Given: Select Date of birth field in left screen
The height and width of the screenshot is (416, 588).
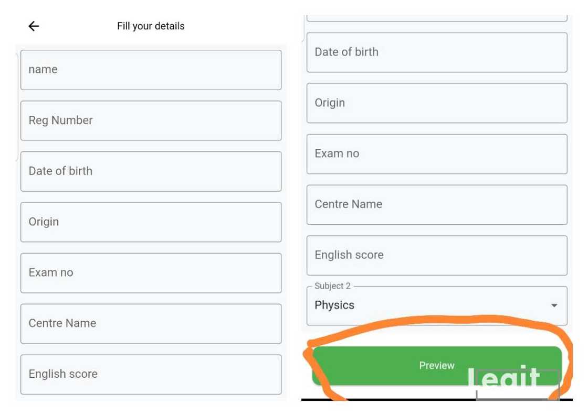Looking at the screenshot, I should [151, 171].
